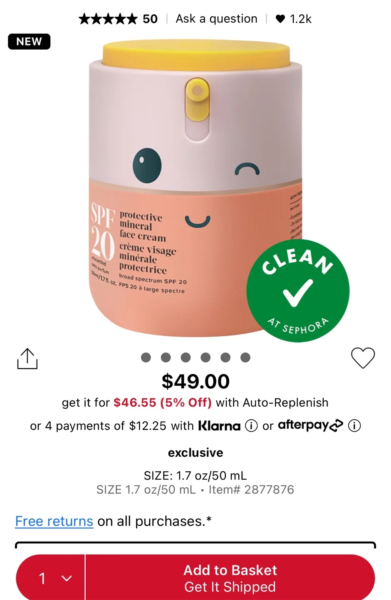The image size is (391, 600).
Task: Select last image carousel dot
Action: pos(245,357)
